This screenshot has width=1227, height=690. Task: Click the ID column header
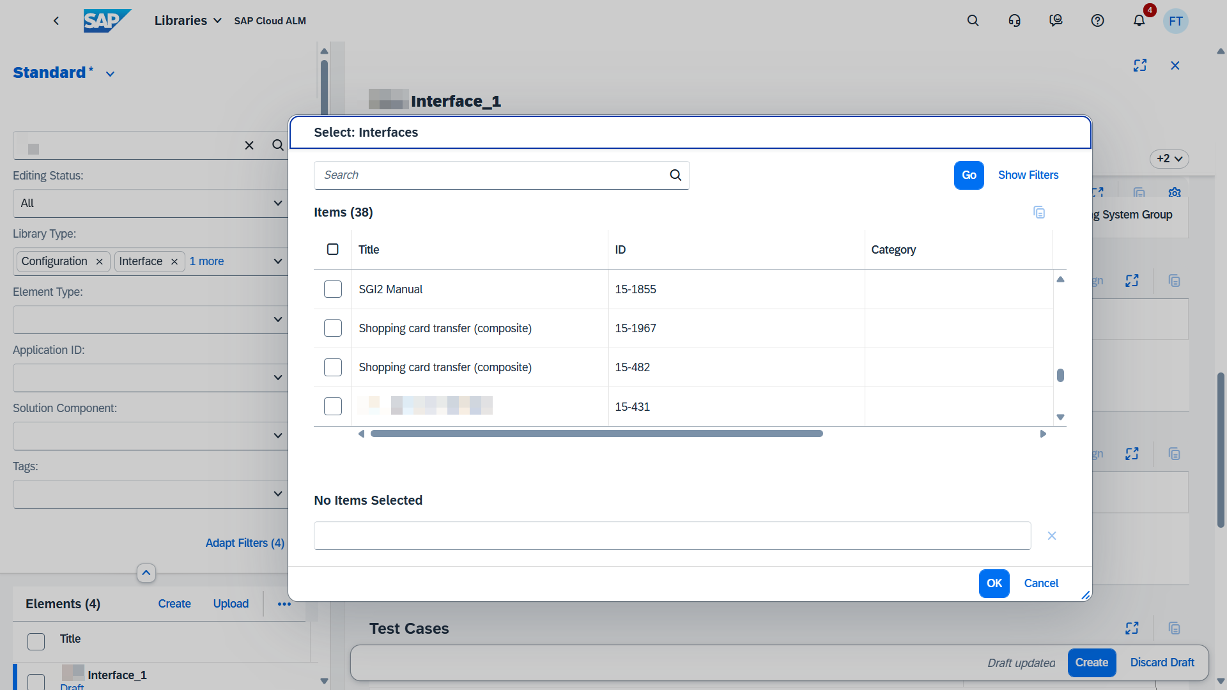coord(620,250)
